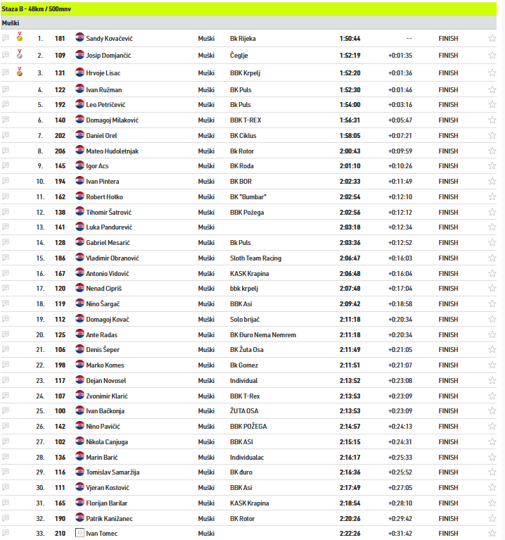
Task: Click bronze medal icon beside Hrvoje Lisac
Action: 20,71
